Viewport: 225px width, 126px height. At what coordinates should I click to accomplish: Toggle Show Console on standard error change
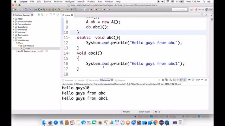(x=185, y=80)
